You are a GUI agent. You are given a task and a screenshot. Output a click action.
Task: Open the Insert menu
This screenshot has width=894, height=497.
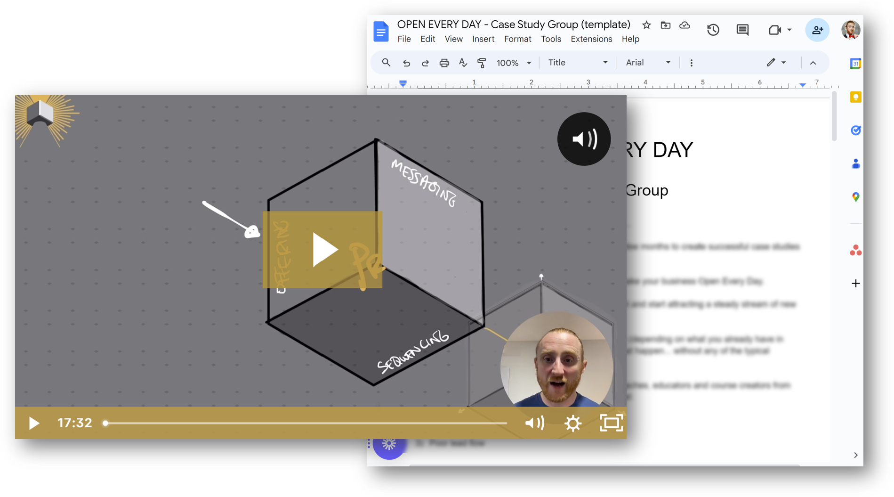[x=483, y=39]
